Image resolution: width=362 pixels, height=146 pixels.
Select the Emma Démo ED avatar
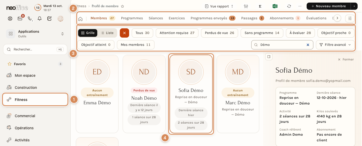tap(97, 72)
